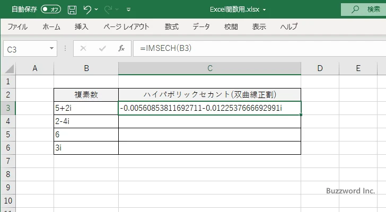Open the Quick Access Toolbar customize arrow
The width and height of the screenshot is (386, 212).
tap(128, 10)
